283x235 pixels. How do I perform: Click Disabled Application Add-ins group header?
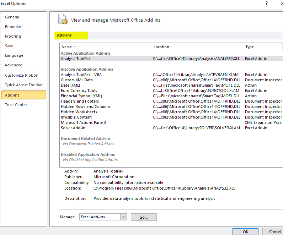coord(88,154)
